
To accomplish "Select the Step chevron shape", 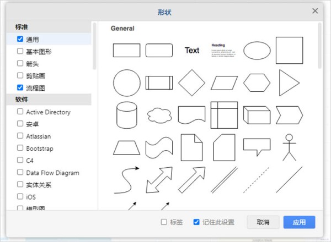I will coord(290,115).
